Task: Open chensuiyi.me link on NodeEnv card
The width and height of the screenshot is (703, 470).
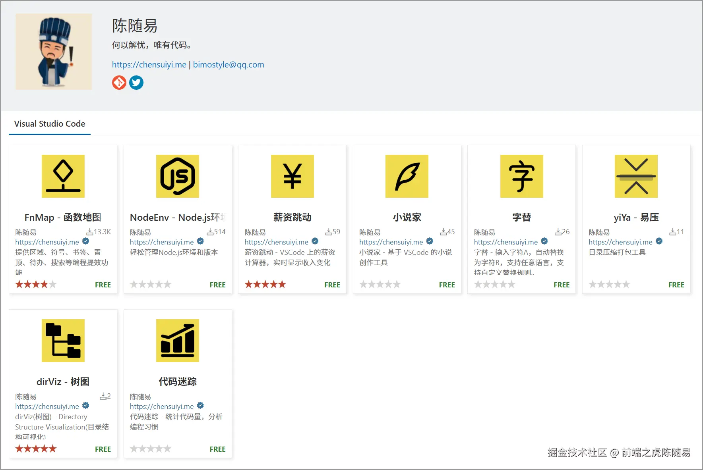Action: pyautogui.click(x=162, y=242)
